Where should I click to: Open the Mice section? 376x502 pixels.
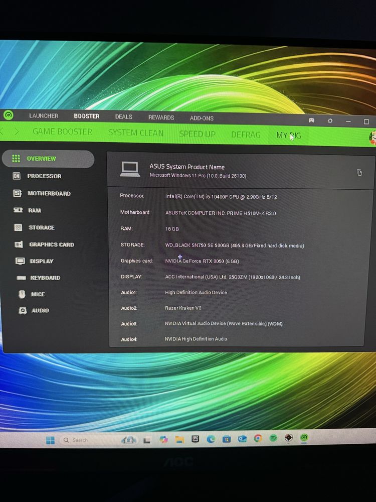point(32,294)
